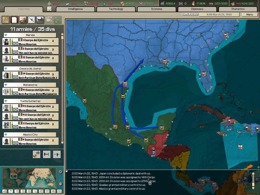Switch to terrain map mode
260x195 pixels.
click(4, 191)
